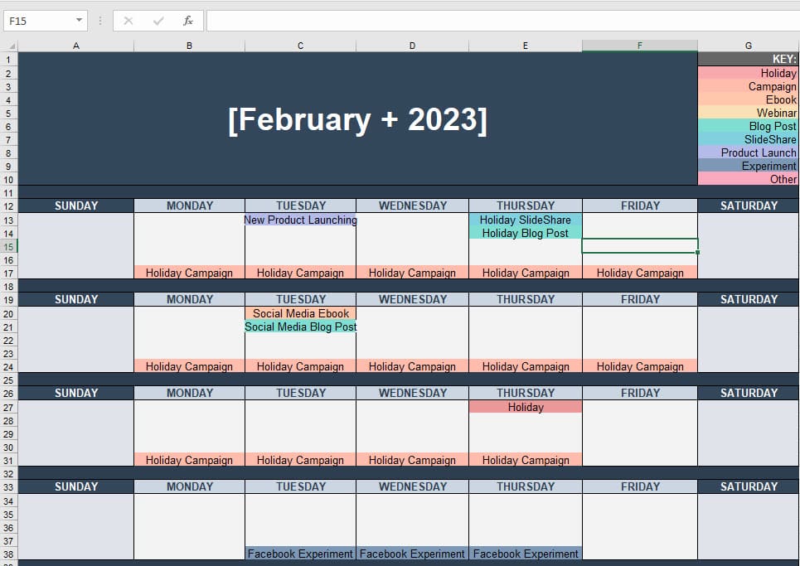Select the Campaign key color cell
800x566 pixels.
coord(749,86)
